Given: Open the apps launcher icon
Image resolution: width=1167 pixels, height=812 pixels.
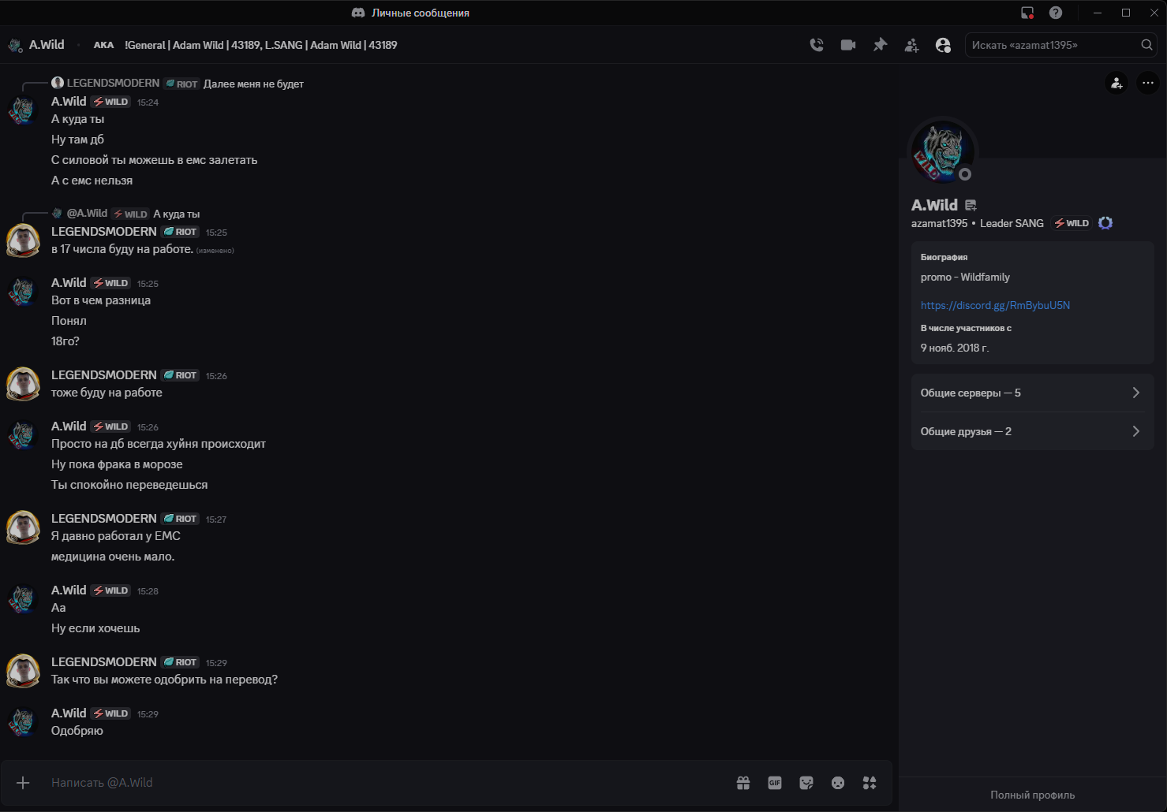Looking at the screenshot, I should [x=870, y=783].
